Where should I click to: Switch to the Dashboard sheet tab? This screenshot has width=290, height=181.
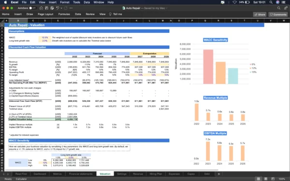point(40,174)
